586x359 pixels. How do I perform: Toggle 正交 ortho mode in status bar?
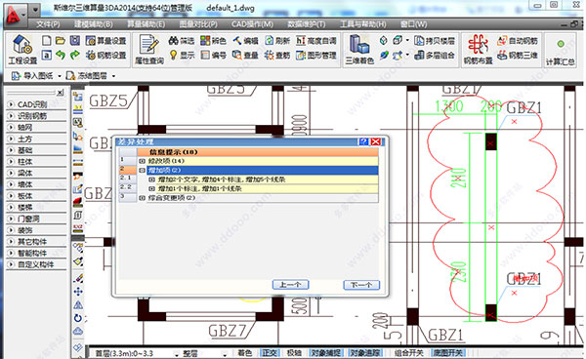pos(270,352)
